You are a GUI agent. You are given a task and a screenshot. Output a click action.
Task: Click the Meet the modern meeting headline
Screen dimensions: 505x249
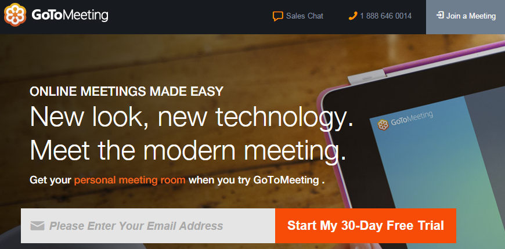click(188, 151)
